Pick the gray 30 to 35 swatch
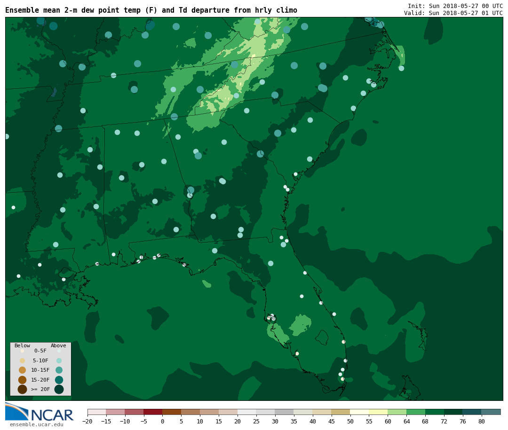 pos(285,412)
